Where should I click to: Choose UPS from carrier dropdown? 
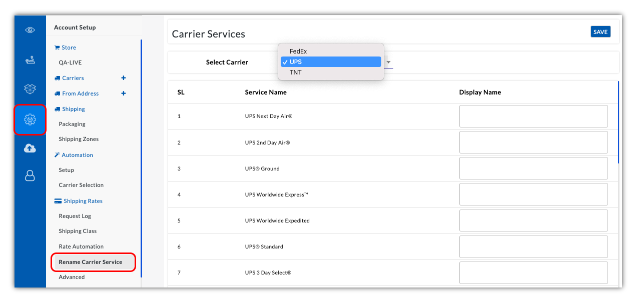pos(331,62)
